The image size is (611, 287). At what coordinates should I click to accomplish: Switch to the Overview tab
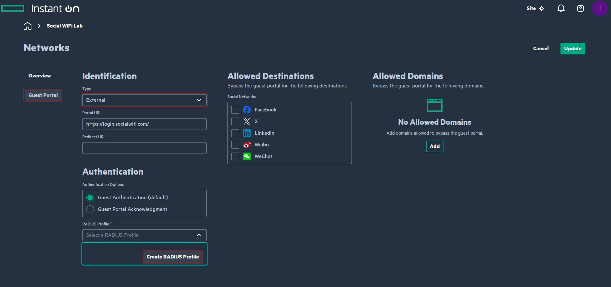click(40, 76)
